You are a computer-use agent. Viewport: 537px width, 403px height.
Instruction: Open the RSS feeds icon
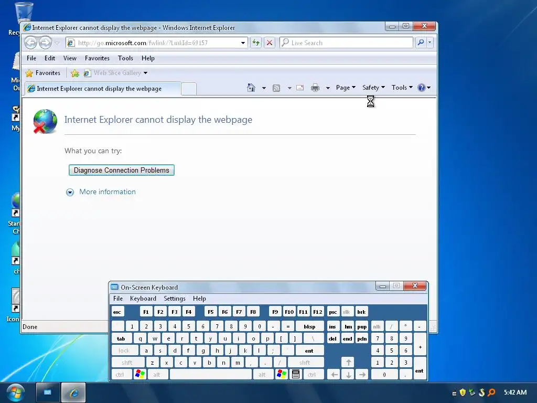coord(276,88)
